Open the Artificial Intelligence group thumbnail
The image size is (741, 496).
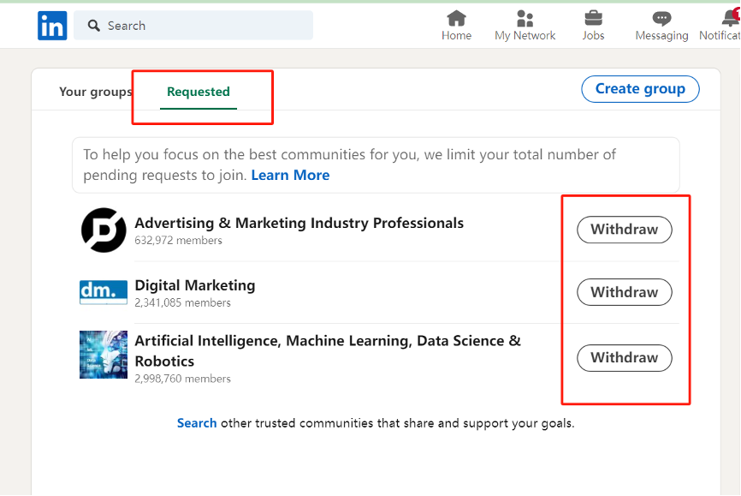(104, 355)
